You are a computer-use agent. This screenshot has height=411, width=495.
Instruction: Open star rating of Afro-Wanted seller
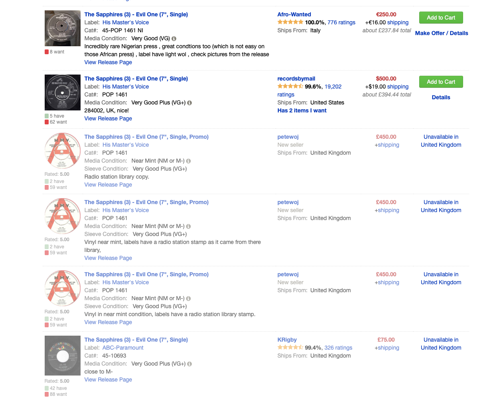click(290, 22)
